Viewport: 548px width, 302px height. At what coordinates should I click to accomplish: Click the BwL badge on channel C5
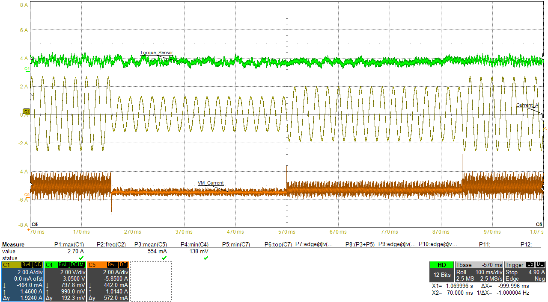point(112,264)
